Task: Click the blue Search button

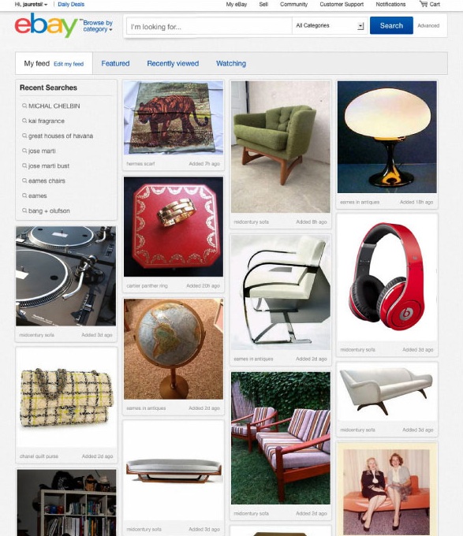Action: point(391,26)
